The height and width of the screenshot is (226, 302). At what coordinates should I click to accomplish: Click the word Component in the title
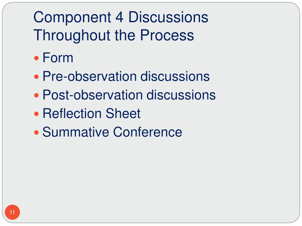[73, 18]
